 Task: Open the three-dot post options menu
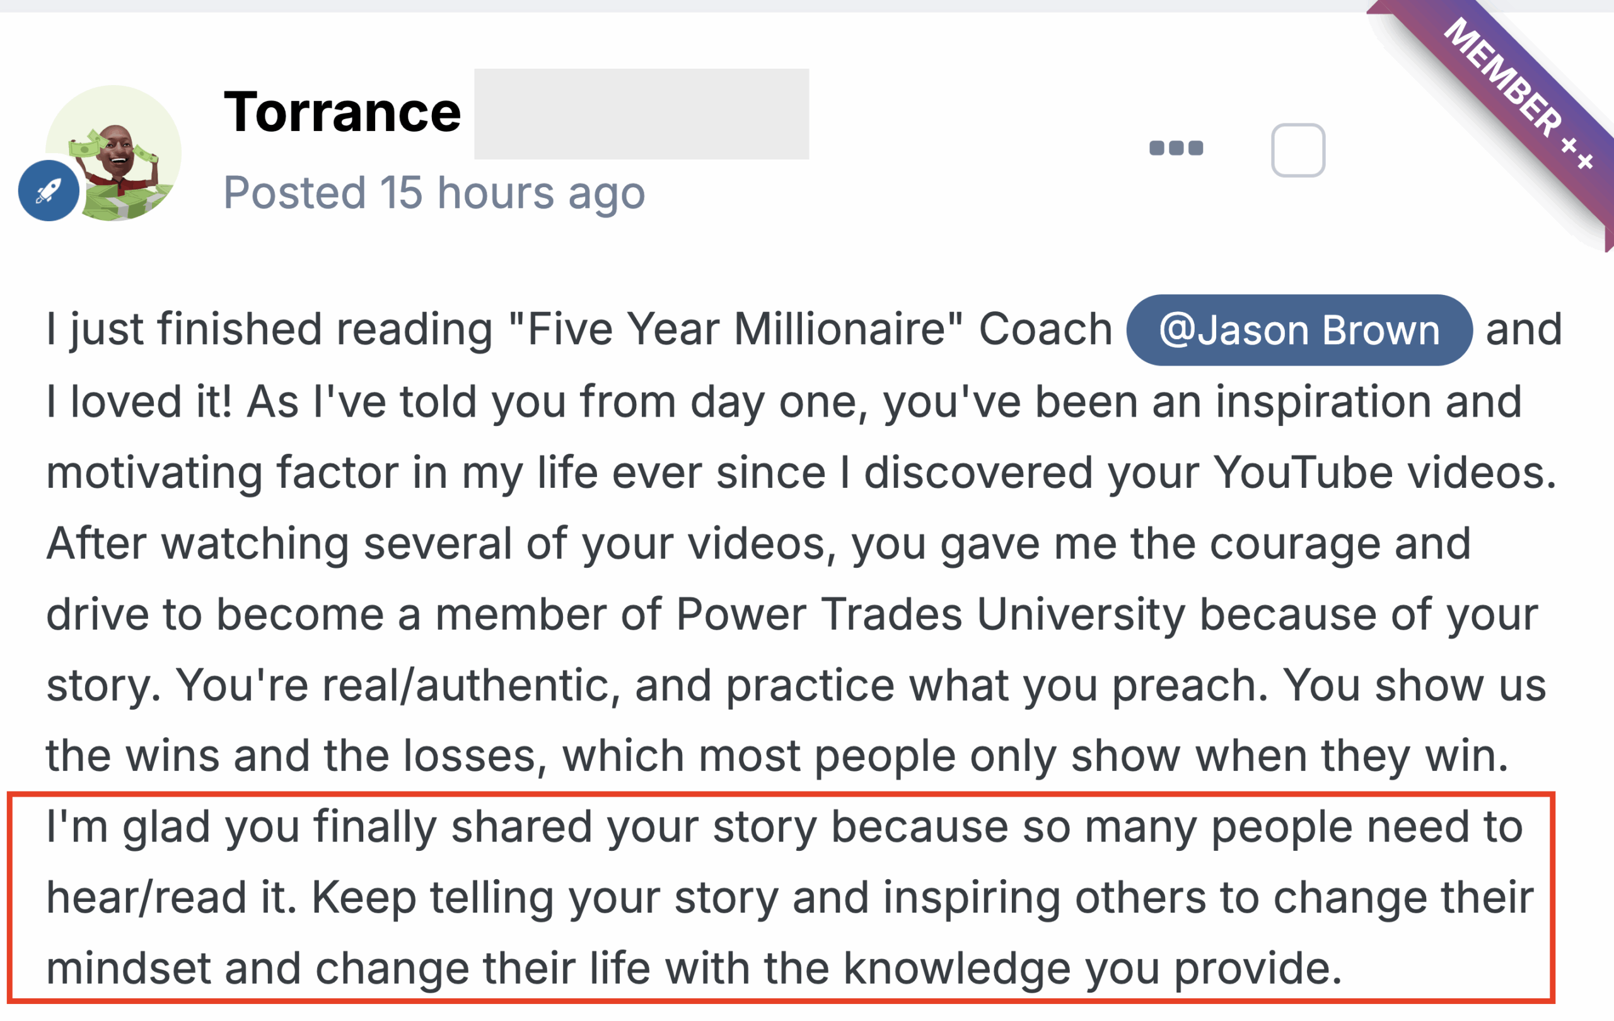click(1176, 148)
